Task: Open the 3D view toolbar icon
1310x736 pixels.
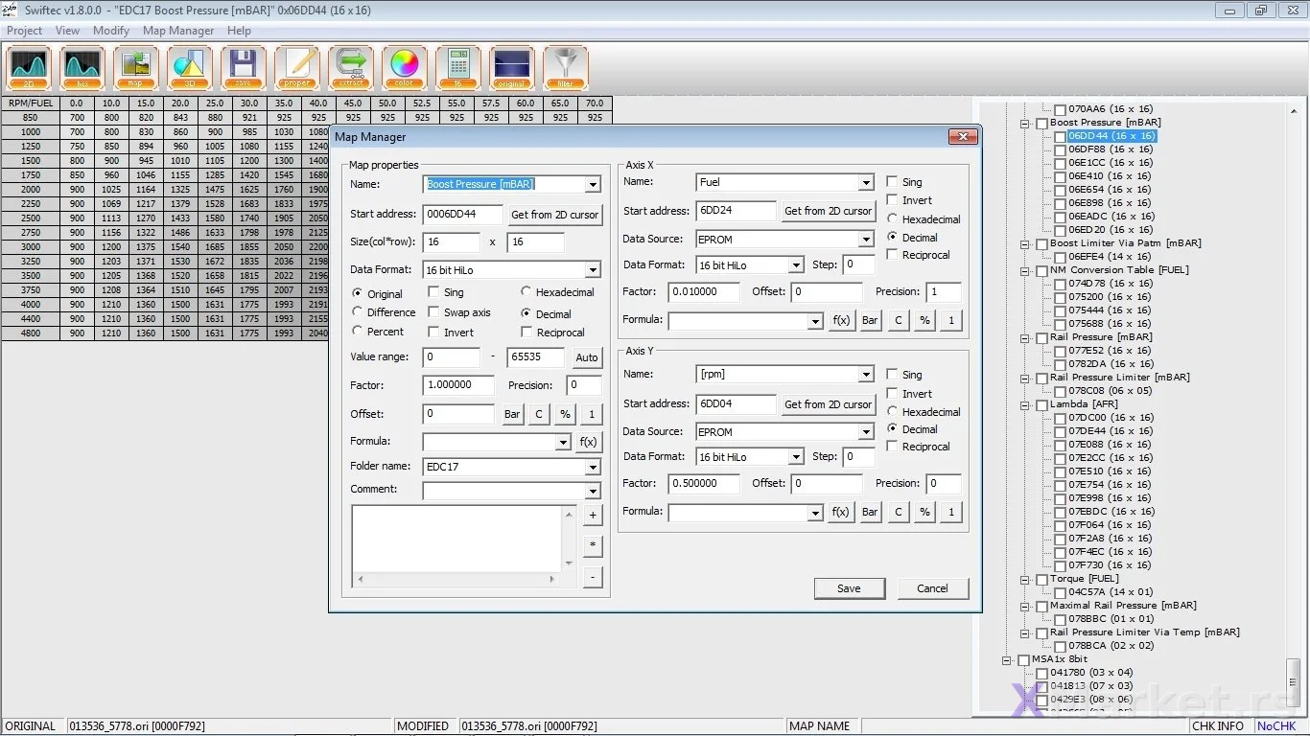Action: (x=190, y=68)
